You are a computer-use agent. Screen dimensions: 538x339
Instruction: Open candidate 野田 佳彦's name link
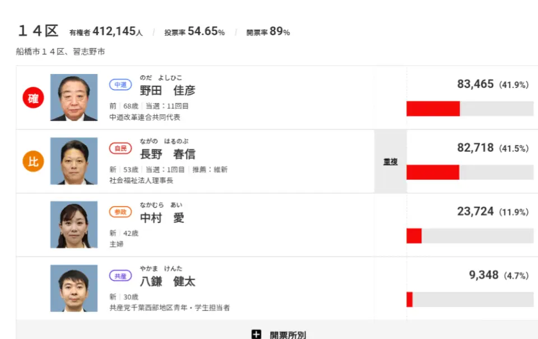(x=168, y=90)
